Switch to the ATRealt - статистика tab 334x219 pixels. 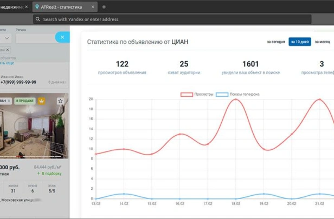(64, 7)
